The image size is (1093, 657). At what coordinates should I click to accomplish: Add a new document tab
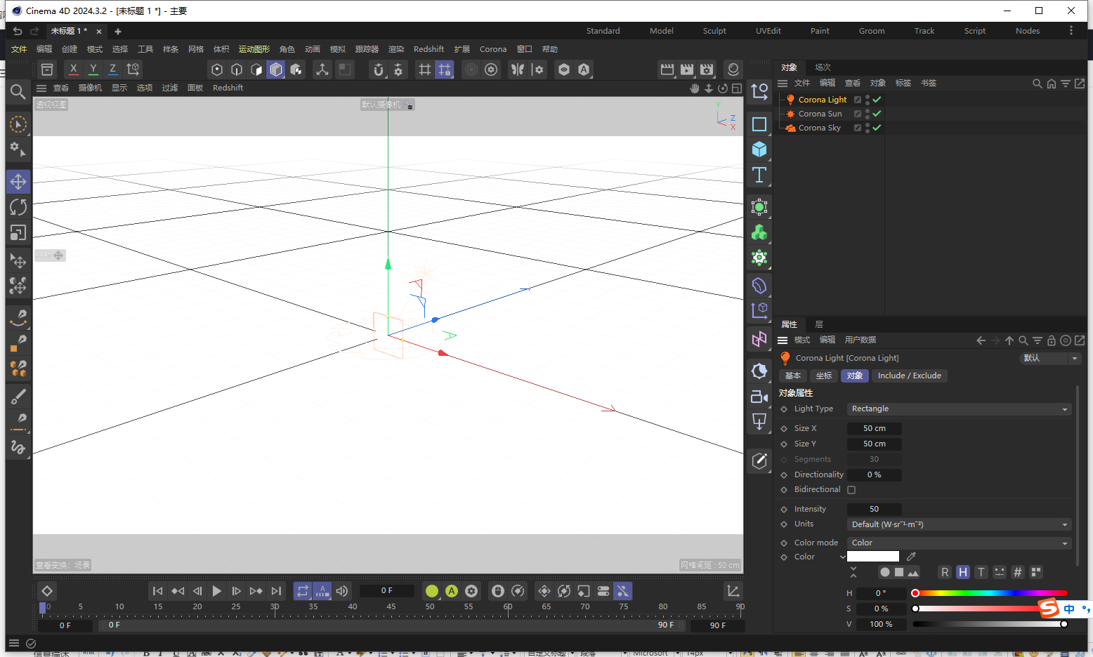[118, 32]
